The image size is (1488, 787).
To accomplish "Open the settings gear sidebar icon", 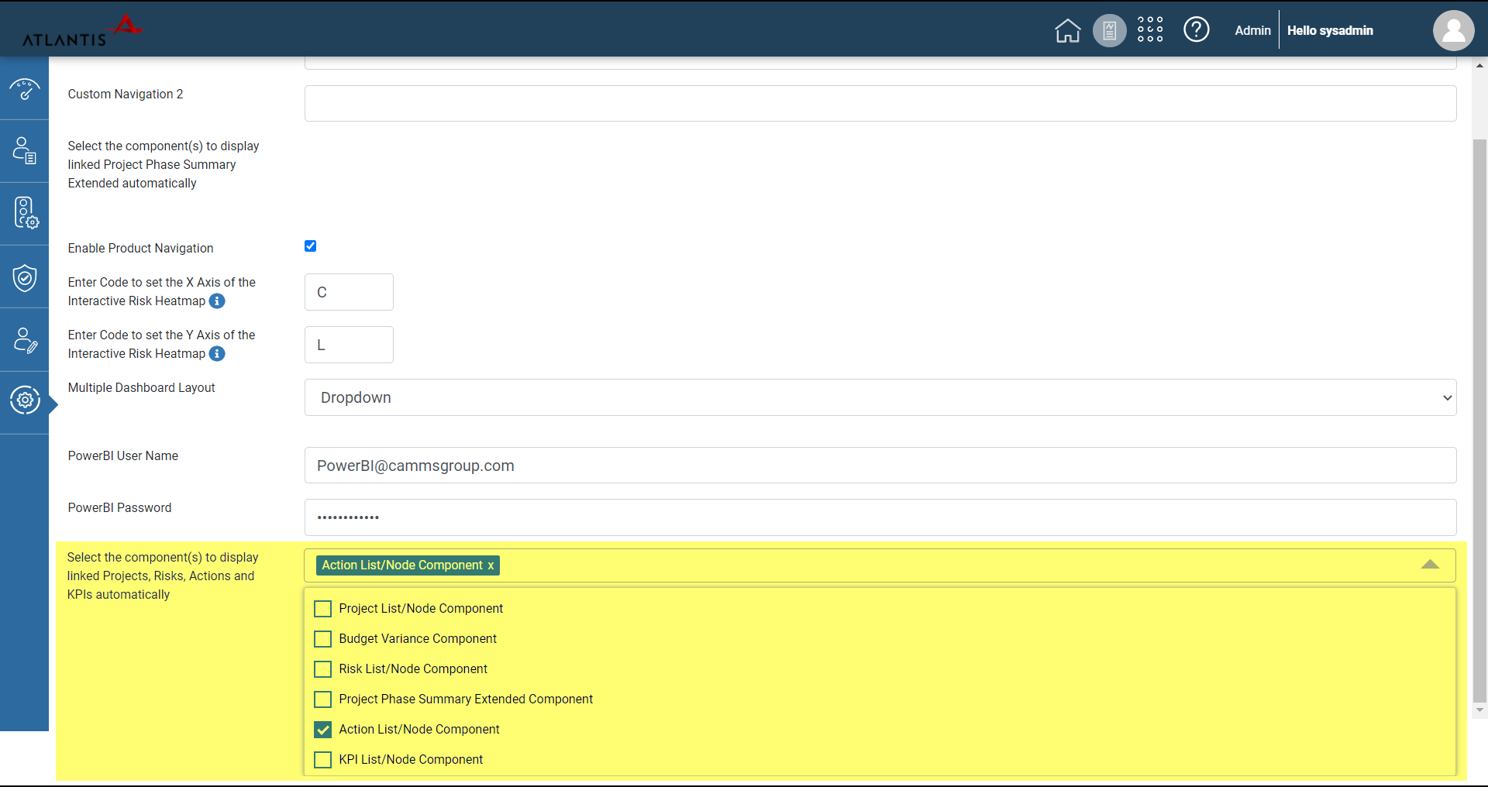I will (x=25, y=400).
